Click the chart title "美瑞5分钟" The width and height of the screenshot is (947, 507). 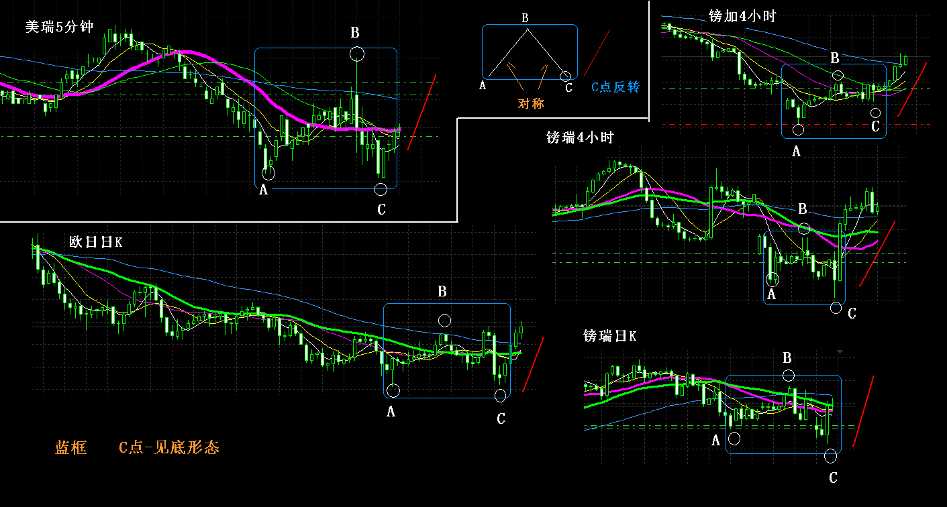coord(59,27)
